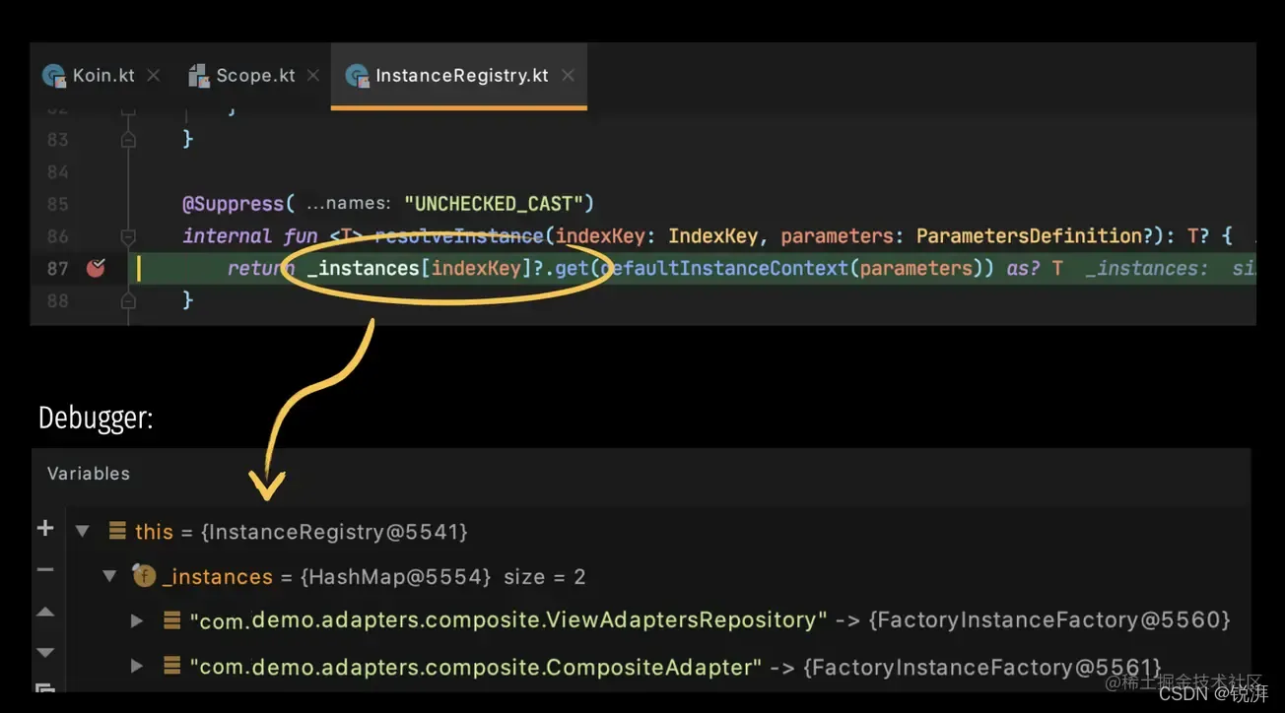The height and width of the screenshot is (713, 1285).
Task: Click the Koin.kt file icon
Action: point(54,76)
